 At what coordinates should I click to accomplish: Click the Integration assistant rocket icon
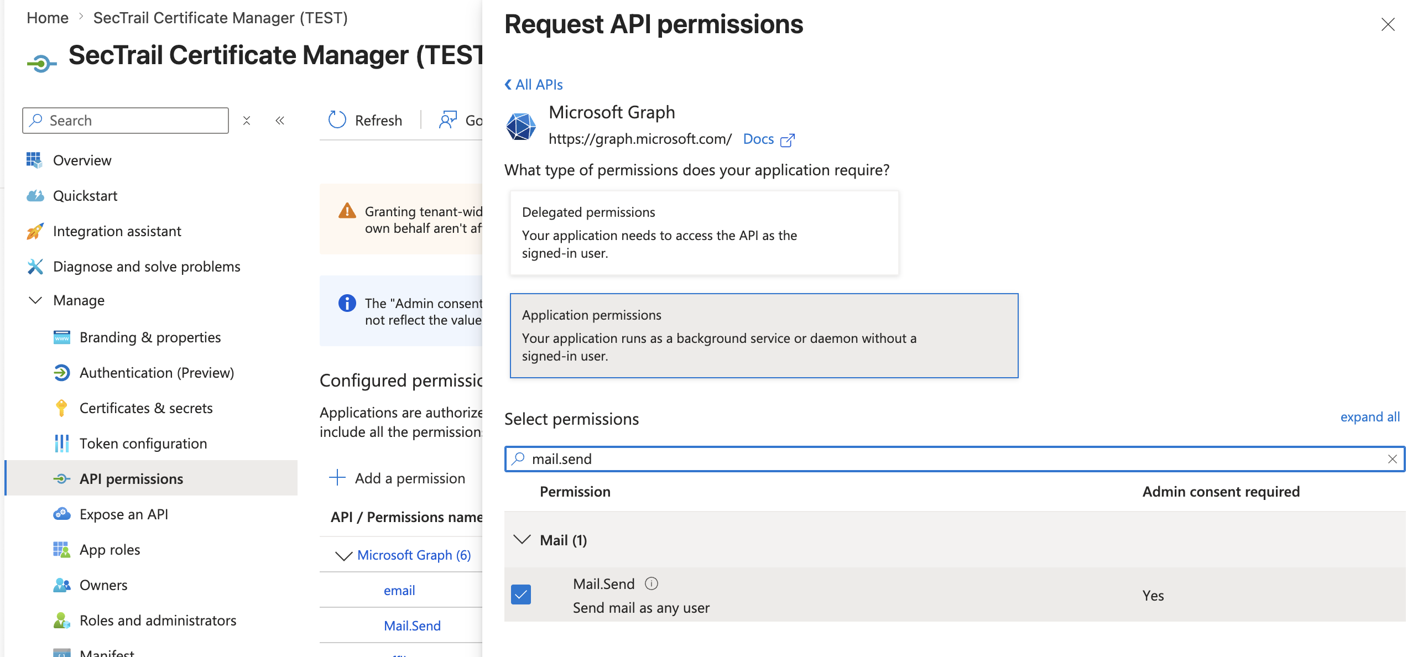[x=35, y=231]
